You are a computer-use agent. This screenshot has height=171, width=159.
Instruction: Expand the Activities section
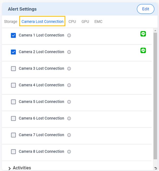pyautogui.click(x=10, y=168)
